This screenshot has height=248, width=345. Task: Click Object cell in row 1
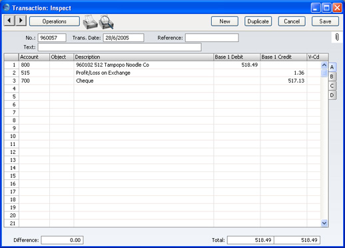(x=61, y=65)
